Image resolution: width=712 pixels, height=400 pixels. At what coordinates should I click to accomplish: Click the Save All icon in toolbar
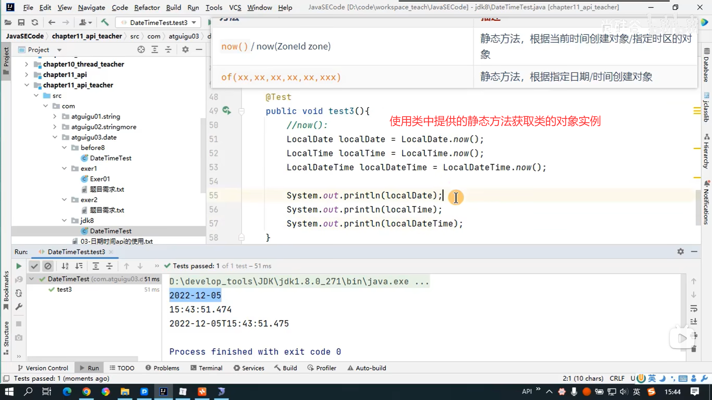click(21, 23)
